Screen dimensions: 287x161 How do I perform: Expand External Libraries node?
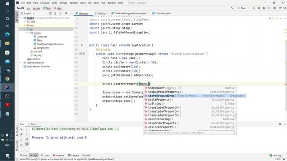pos(21,63)
